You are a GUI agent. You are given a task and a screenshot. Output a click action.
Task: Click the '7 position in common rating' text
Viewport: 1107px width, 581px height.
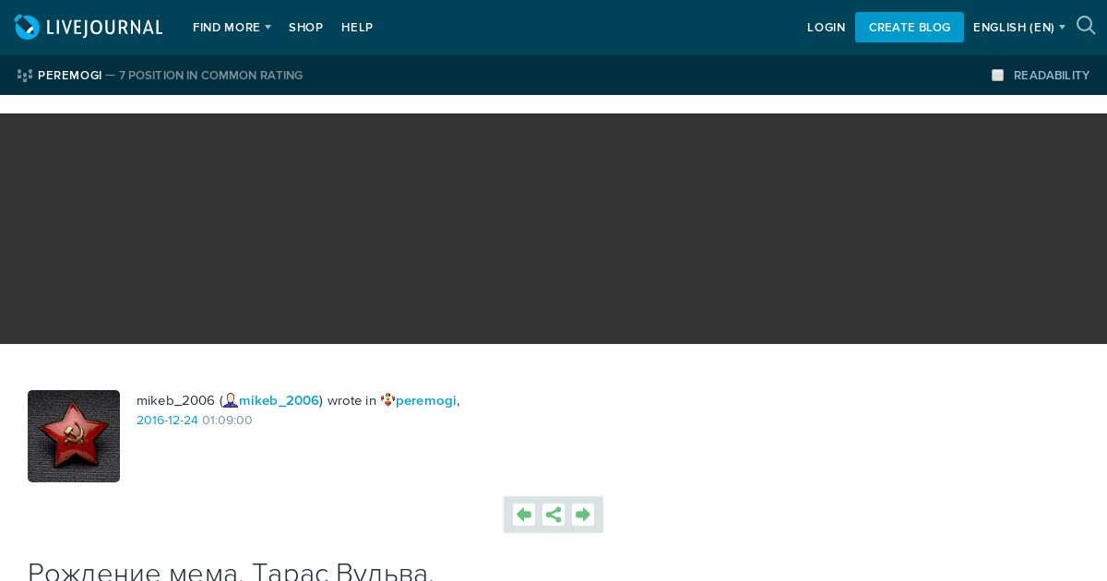point(210,76)
